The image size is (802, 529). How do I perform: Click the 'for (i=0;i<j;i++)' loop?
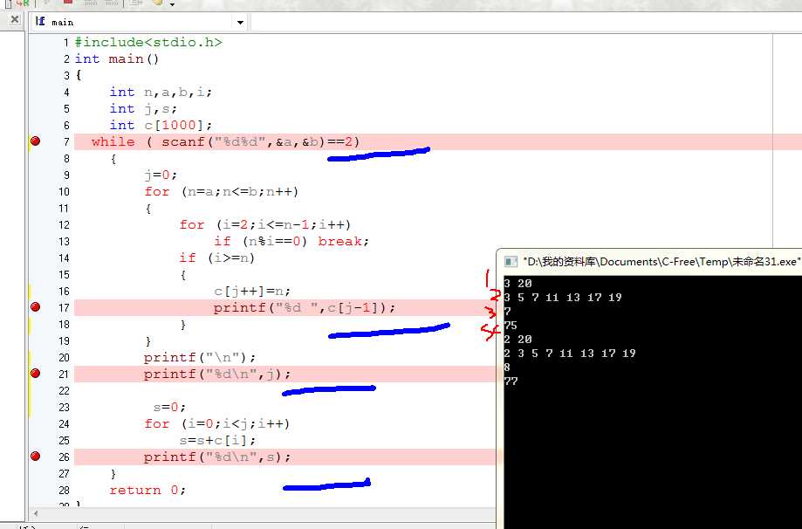coord(217,423)
